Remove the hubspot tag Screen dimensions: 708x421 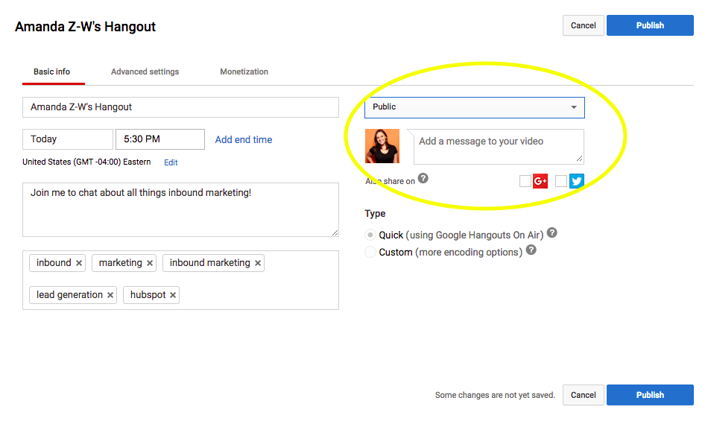coord(173,295)
